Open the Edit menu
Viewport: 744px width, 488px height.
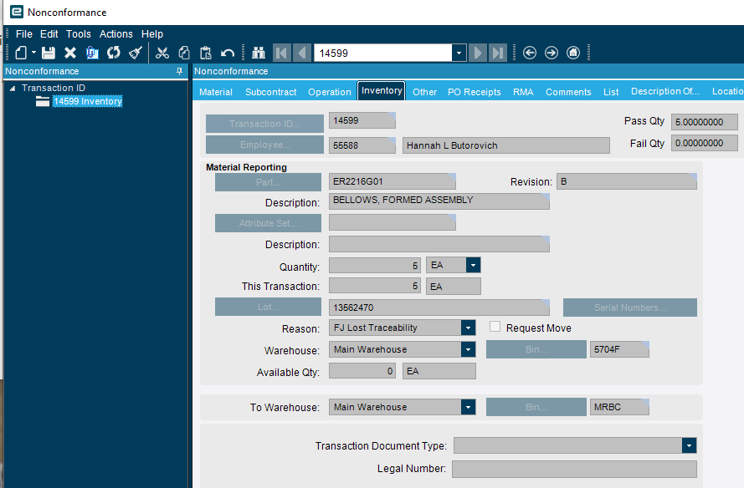click(49, 34)
